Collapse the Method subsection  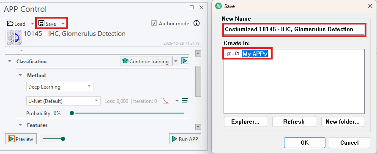tap(21, 76)
